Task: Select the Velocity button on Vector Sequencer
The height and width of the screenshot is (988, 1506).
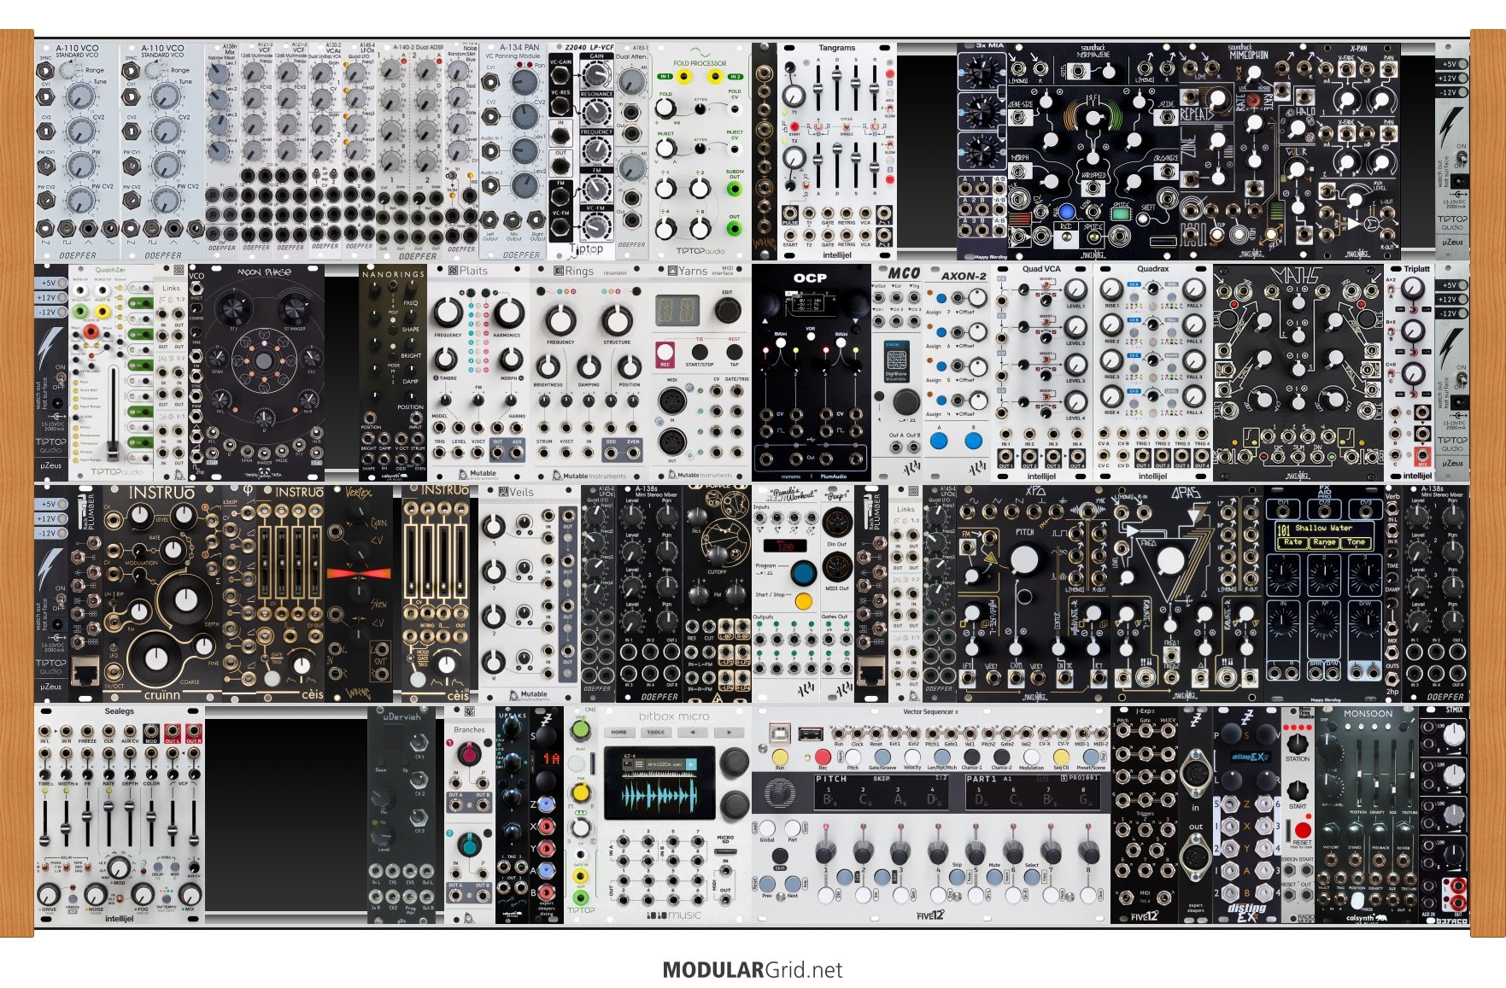Action: 912,757
